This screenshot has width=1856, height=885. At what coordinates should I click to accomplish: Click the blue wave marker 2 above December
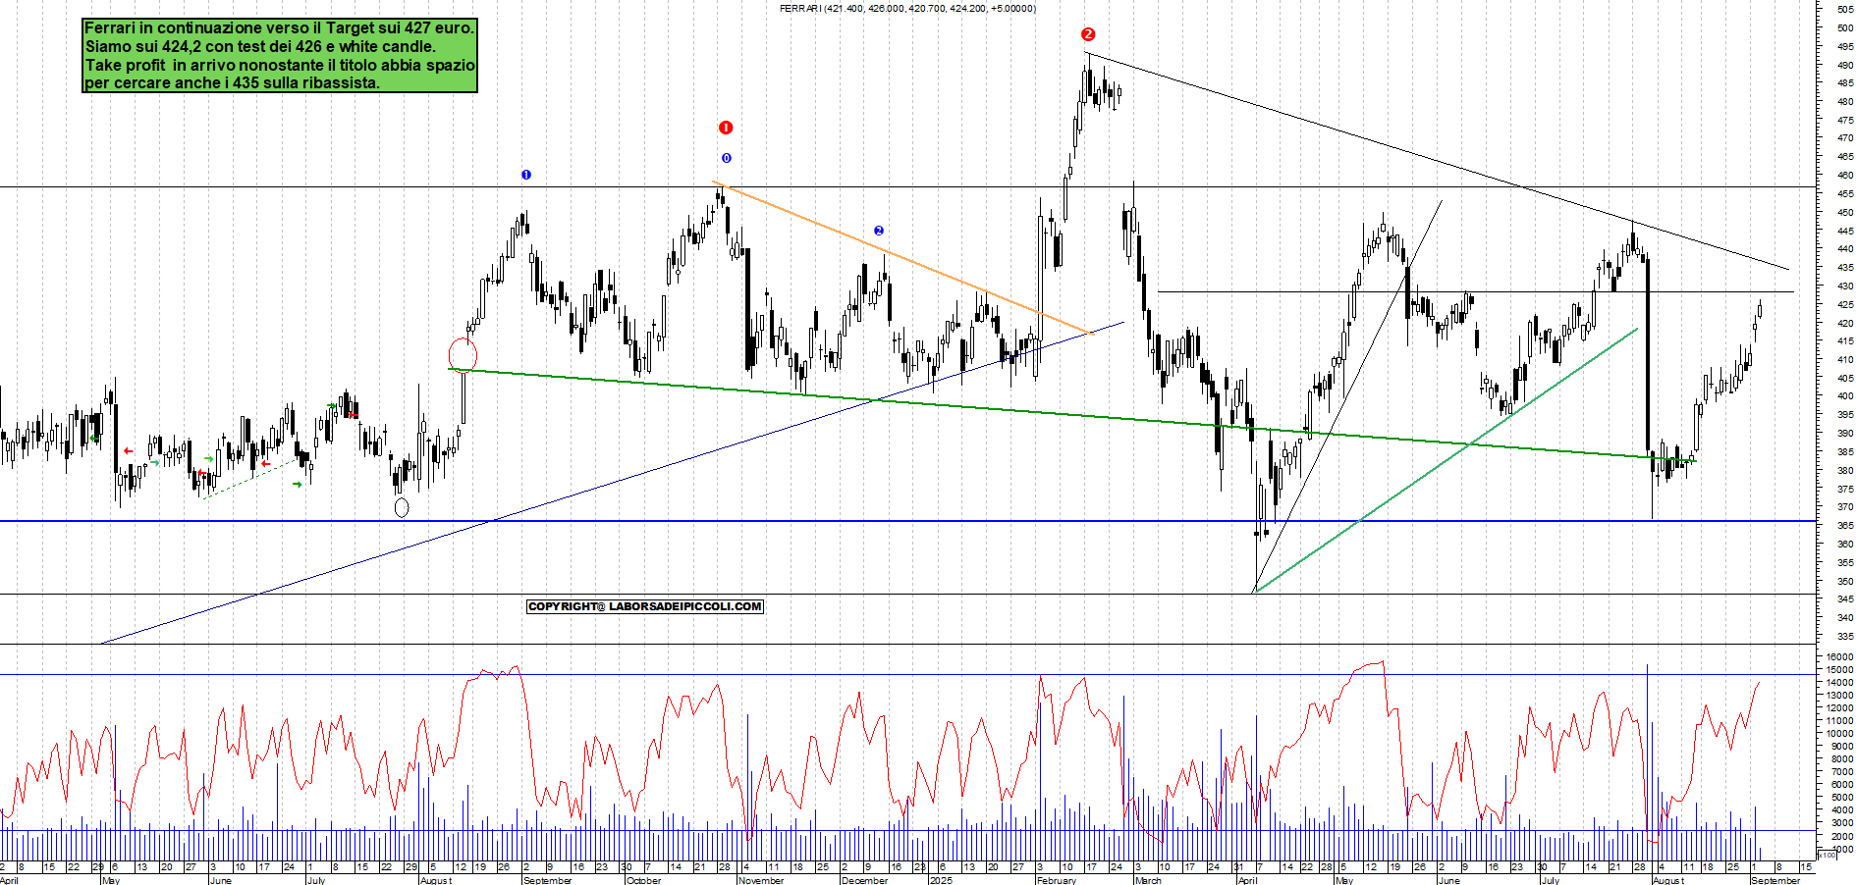coord(879,231)
